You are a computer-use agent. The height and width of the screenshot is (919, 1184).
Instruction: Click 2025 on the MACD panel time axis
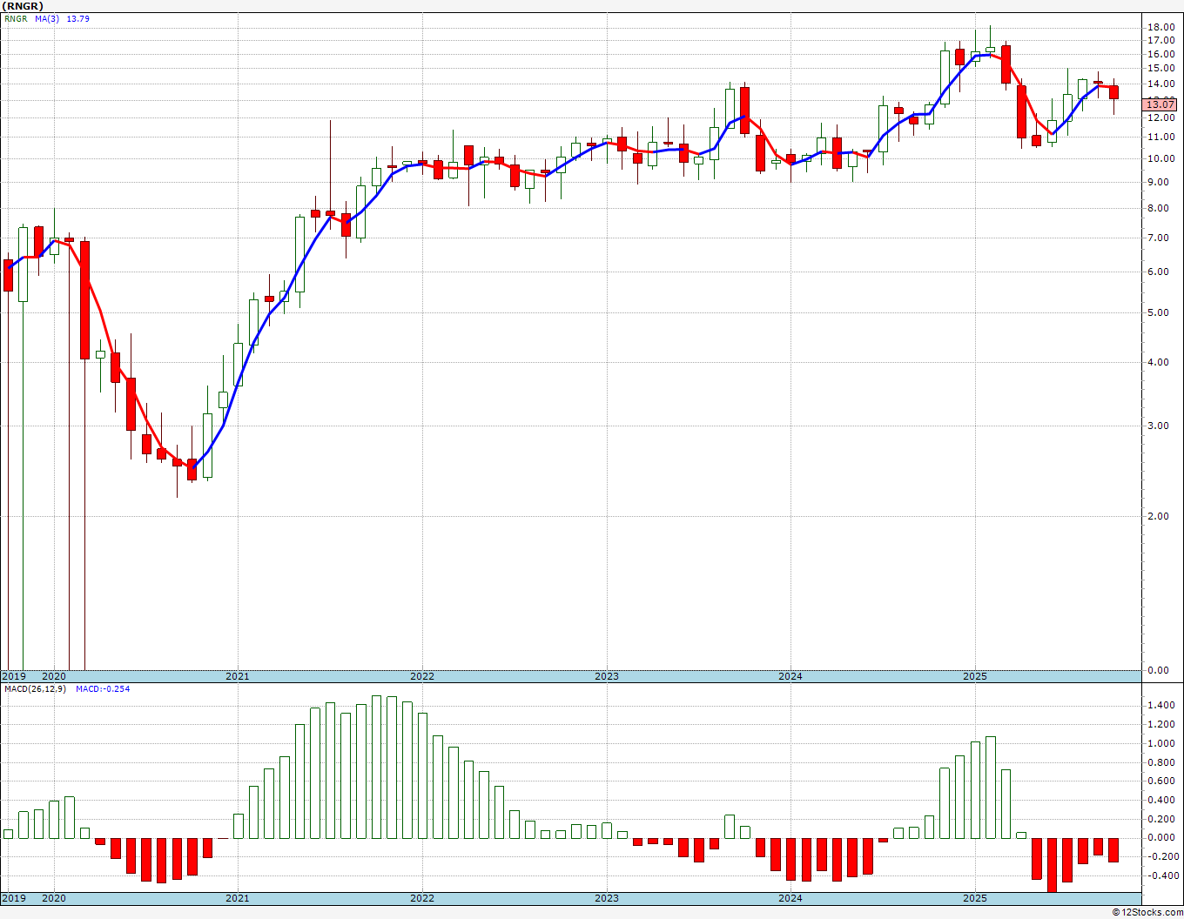[x=975, y=898]
